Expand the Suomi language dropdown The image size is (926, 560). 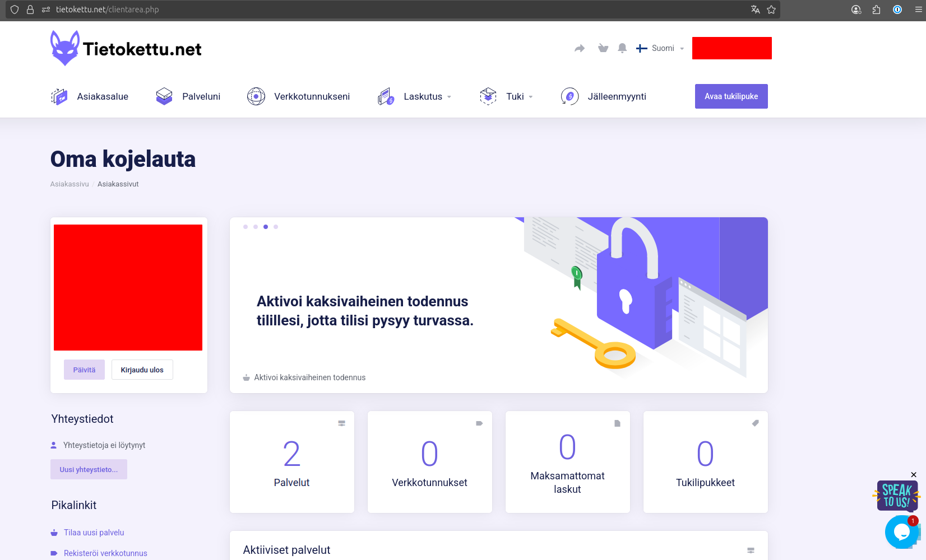coord(660,49)
